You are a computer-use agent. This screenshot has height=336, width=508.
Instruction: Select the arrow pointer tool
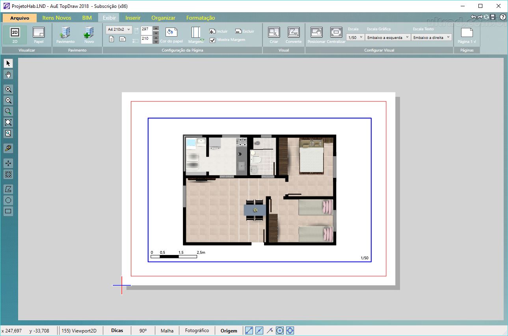coord(8,63)
